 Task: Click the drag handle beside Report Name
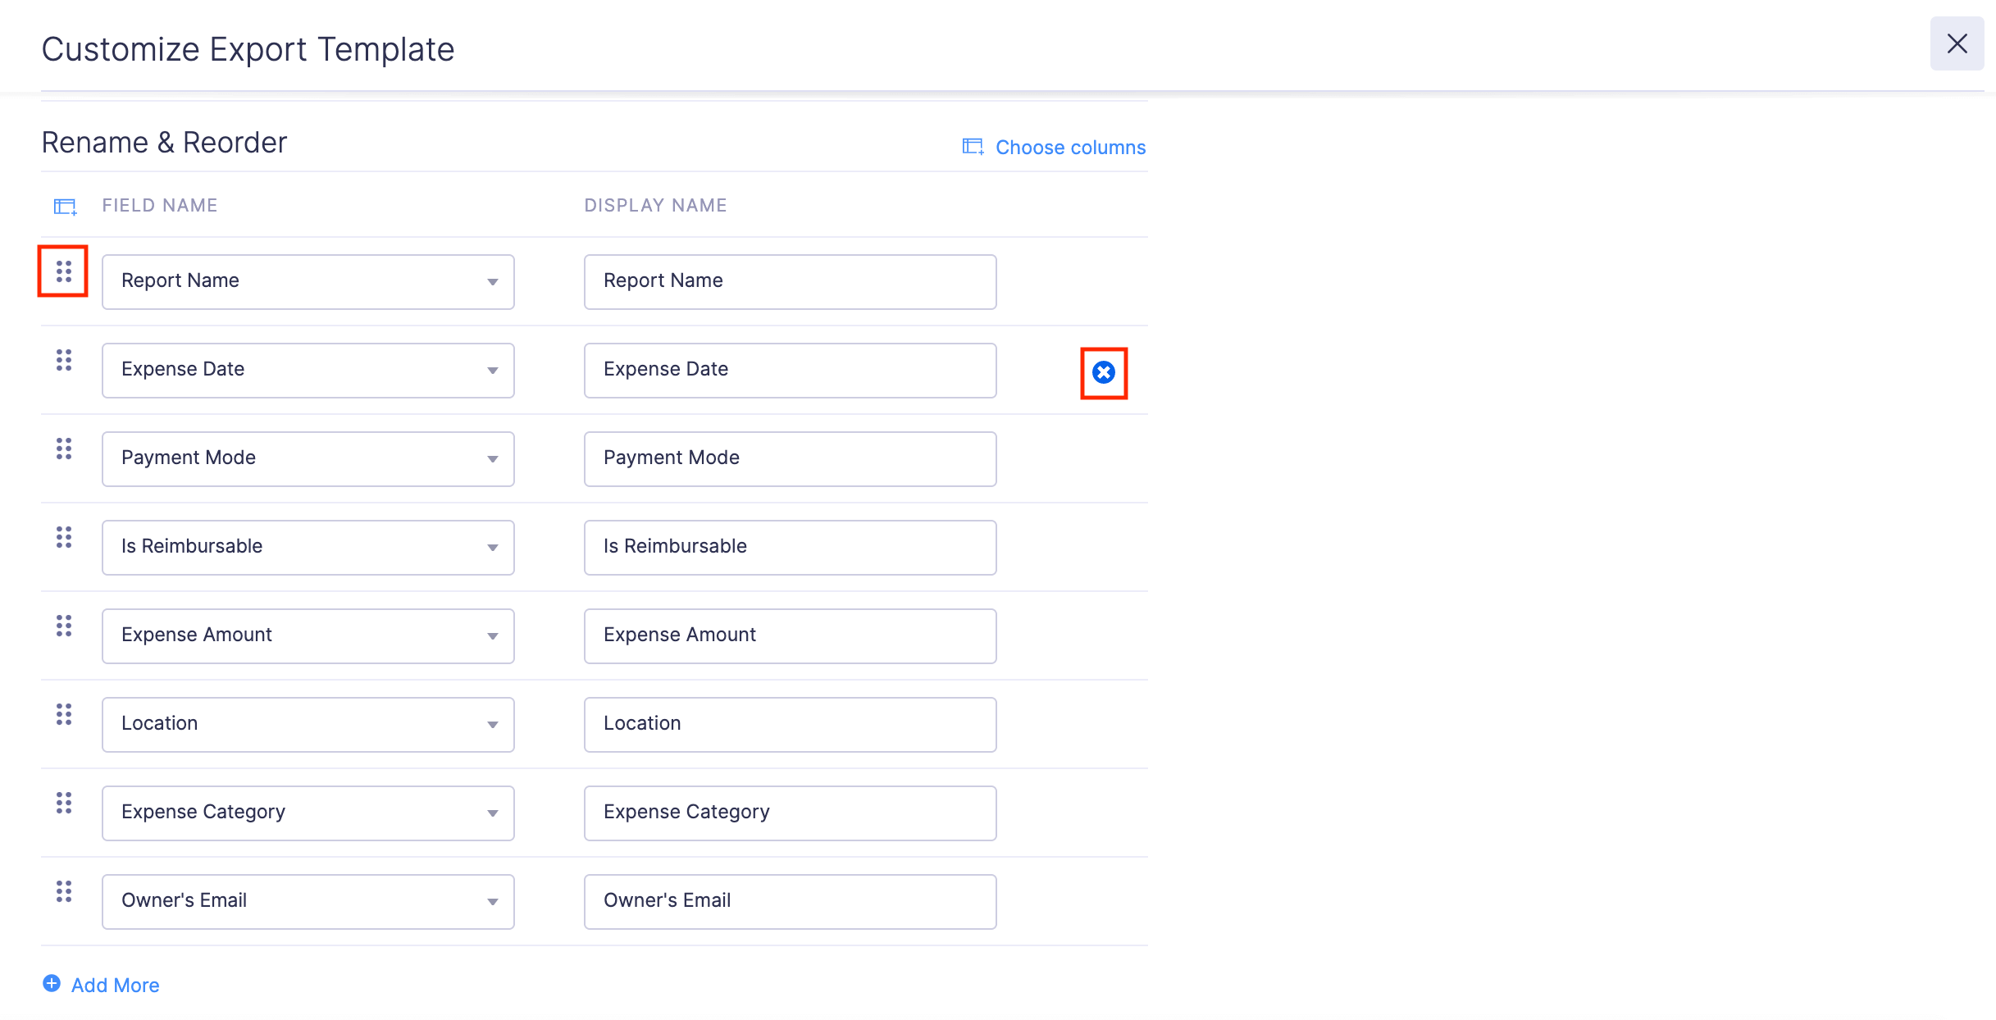click(x=63, y=271)
